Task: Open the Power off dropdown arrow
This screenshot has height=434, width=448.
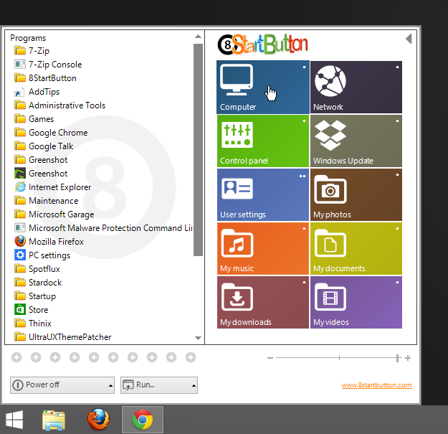Action: point(110,386)
